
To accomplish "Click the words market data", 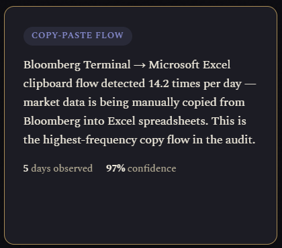I will tap(54, 103).
